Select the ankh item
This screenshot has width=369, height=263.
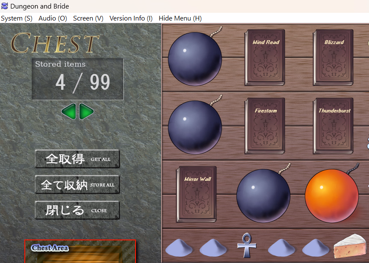pos(246,245)
